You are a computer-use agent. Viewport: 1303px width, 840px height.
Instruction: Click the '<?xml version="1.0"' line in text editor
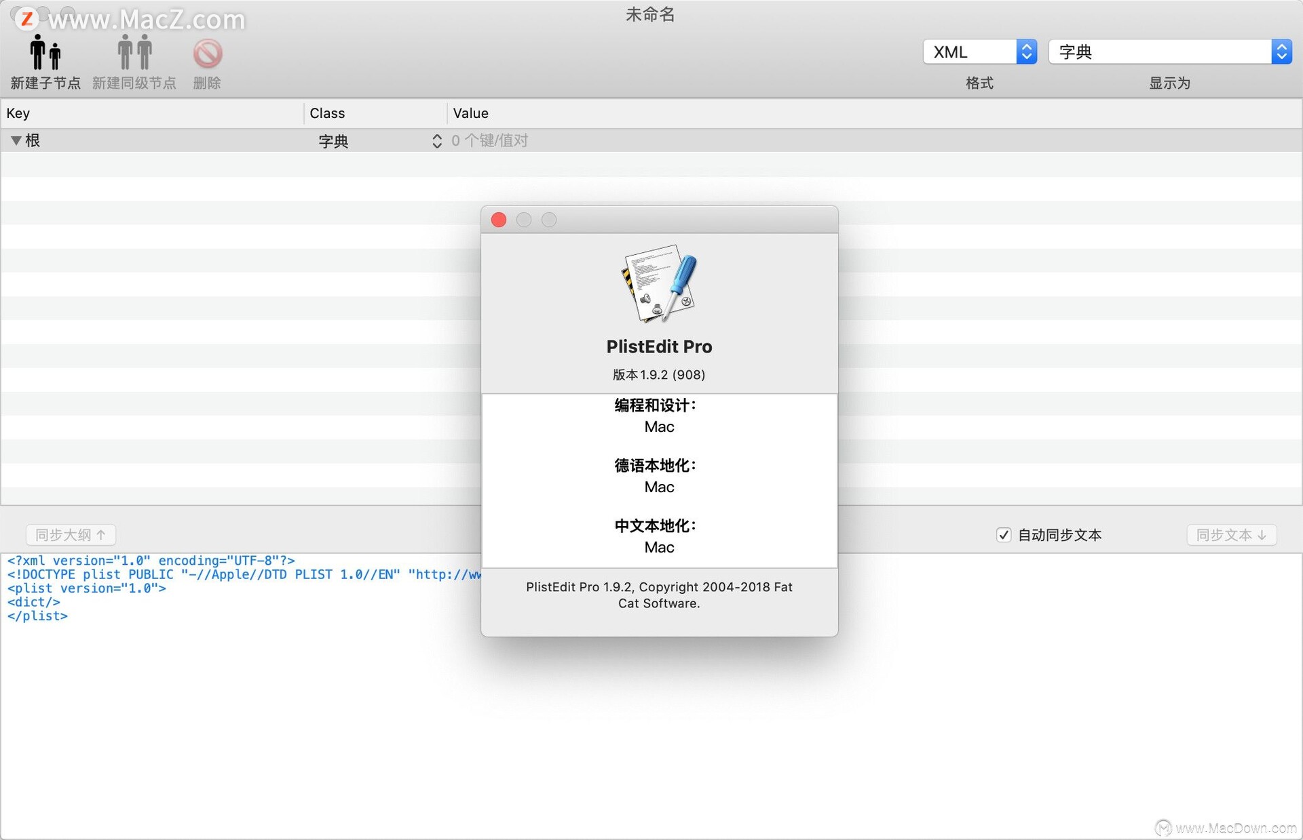tap(151, 561)
